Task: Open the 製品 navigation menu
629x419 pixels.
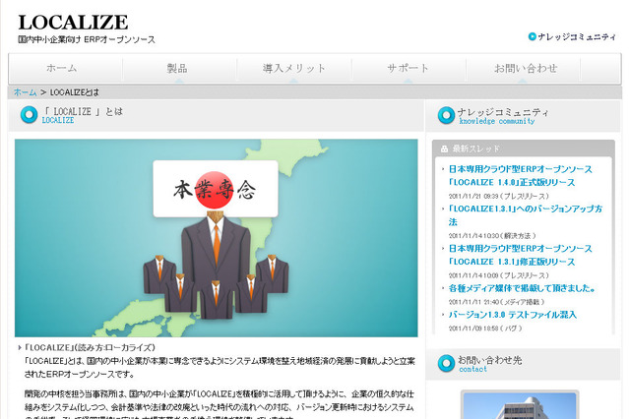Action: [177, 68]
